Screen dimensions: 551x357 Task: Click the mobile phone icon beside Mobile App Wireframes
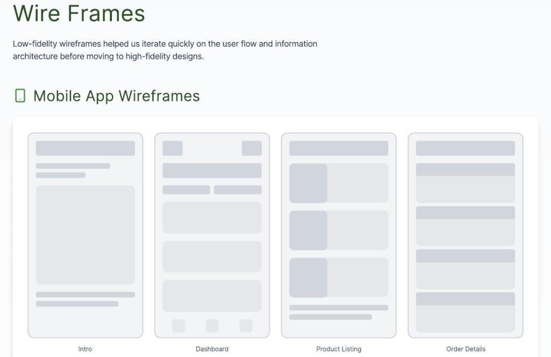(x=20, y=96)
